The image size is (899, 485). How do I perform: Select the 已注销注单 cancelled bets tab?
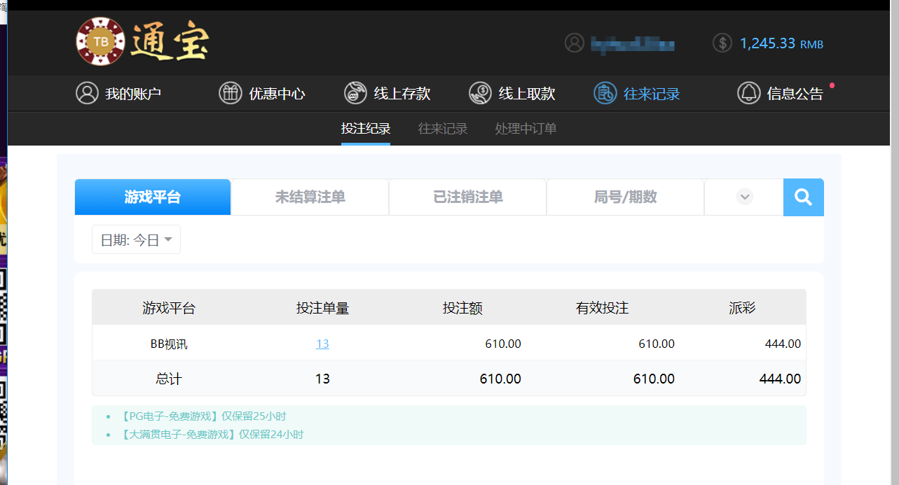pos(467,197)
